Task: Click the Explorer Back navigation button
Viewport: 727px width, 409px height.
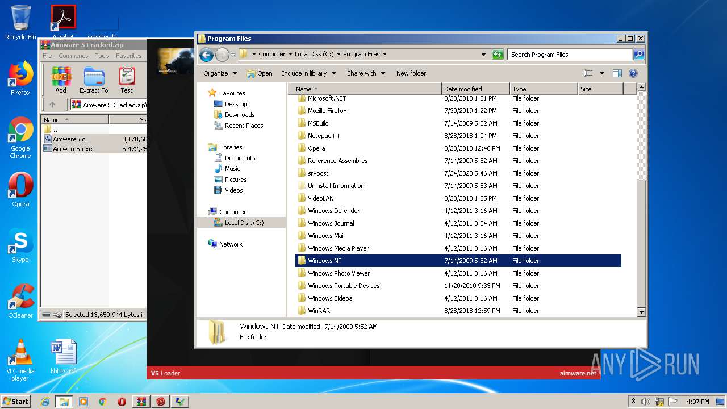Action: 206,55
